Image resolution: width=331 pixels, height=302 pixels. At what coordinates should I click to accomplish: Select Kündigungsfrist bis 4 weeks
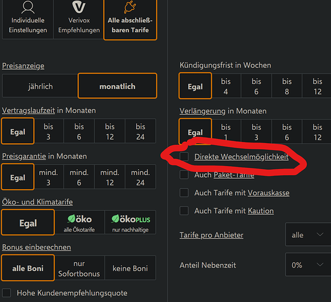point(226,86)
